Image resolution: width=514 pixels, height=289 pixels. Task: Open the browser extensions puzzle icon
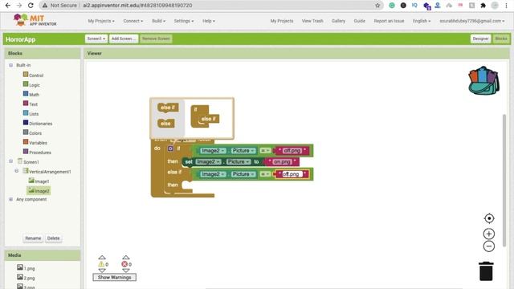pos(483,6)
